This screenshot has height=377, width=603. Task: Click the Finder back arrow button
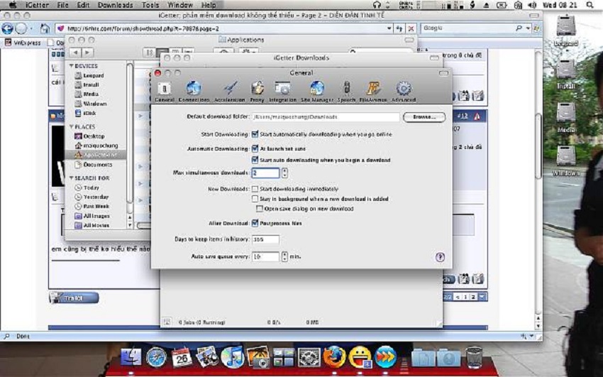pyautogui.click(x=75, y=53)
